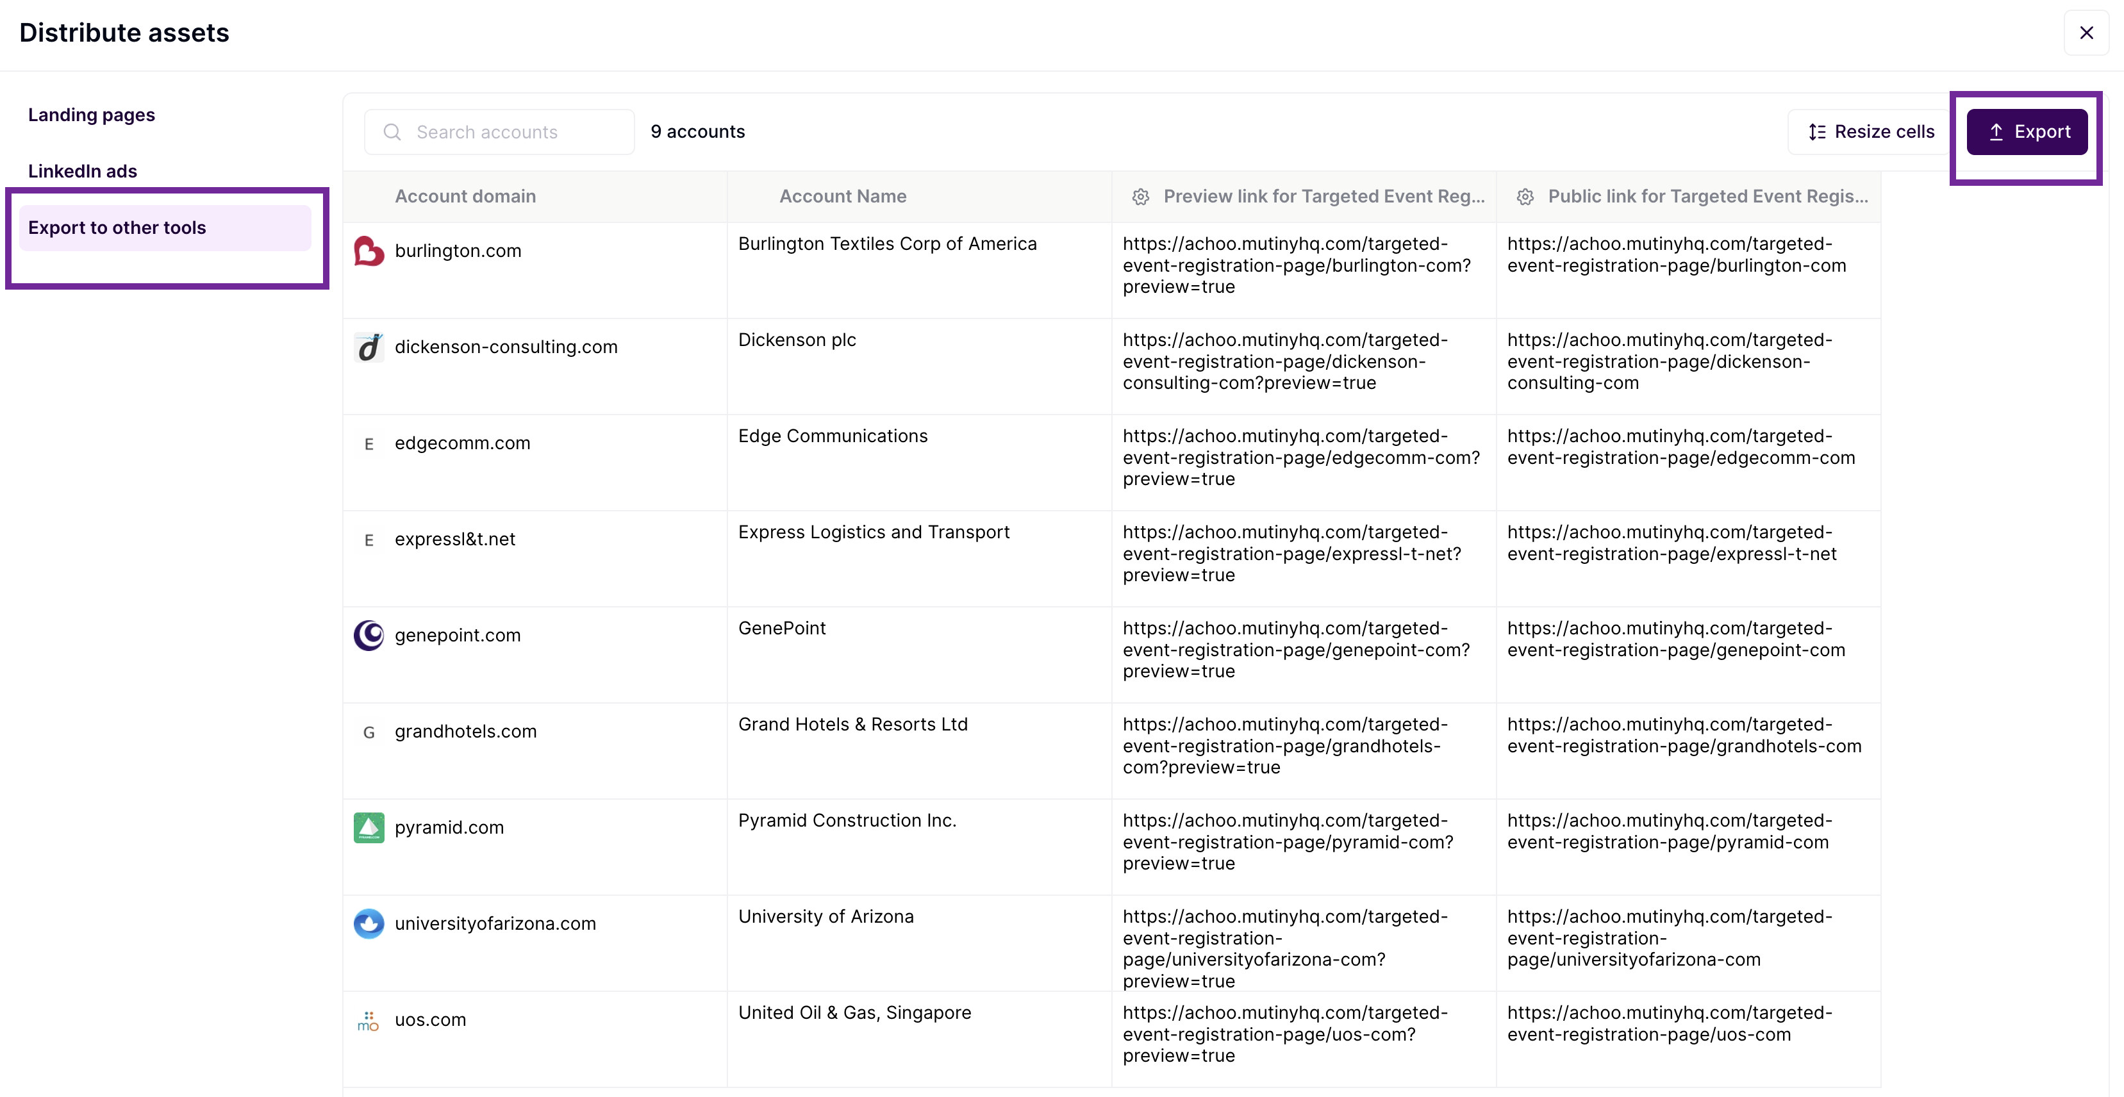This screenshot has height=1097, width=2124.
Task: Open settings gear for Public link column
Action: [x=1525, y=197]
